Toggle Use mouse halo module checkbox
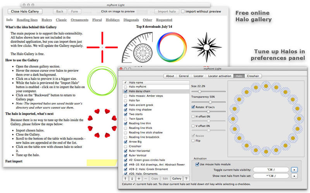310x193 pixels. click(197, 164)
